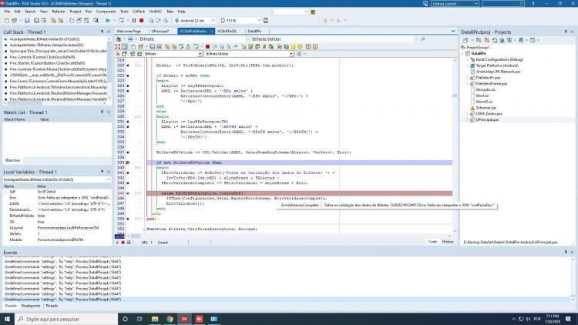The height and width of the screenshot is (325, 578).
Task: Click the green Run button in main toolbar
Action: [108, 21]
